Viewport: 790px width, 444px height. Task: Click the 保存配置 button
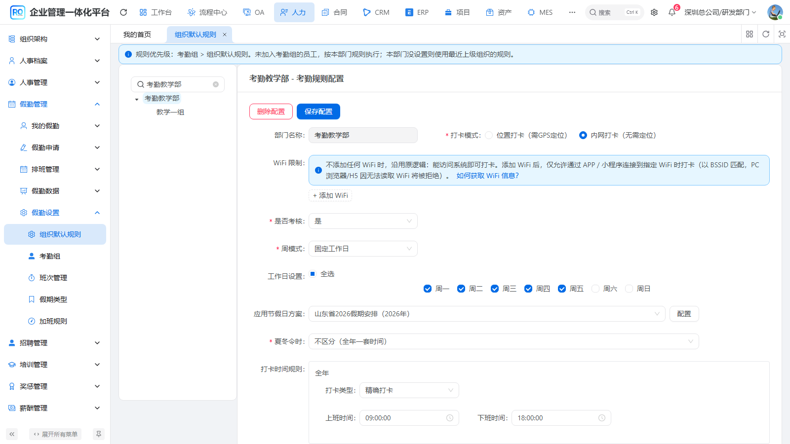(x=318, y=111)
